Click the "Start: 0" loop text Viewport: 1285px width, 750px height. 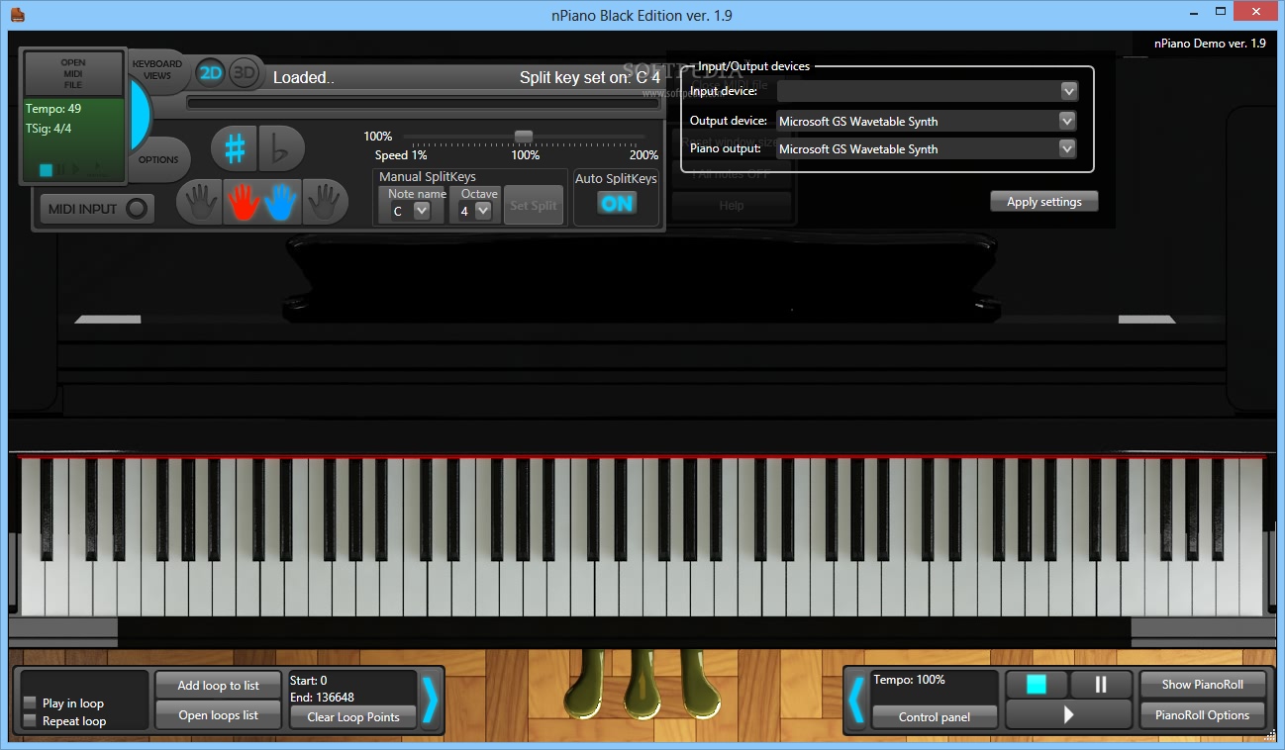308,681
